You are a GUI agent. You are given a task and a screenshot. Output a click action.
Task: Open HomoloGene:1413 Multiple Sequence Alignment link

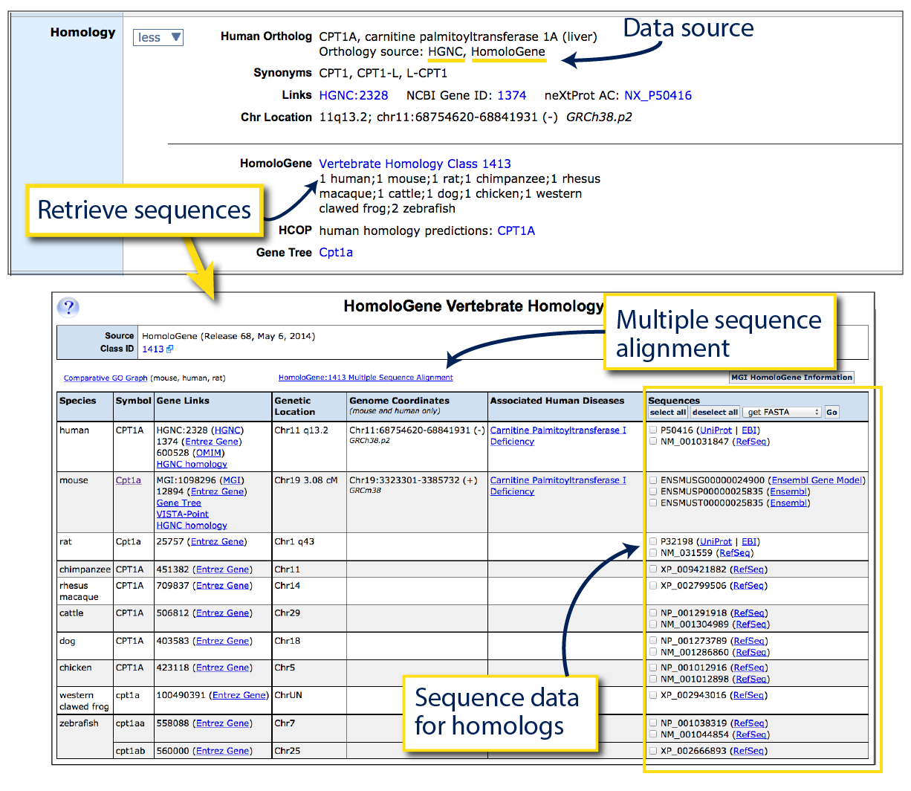tap(366, 378)
